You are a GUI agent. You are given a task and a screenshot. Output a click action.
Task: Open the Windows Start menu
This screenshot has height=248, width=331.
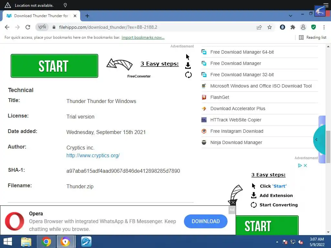click(x=8, y=242)
